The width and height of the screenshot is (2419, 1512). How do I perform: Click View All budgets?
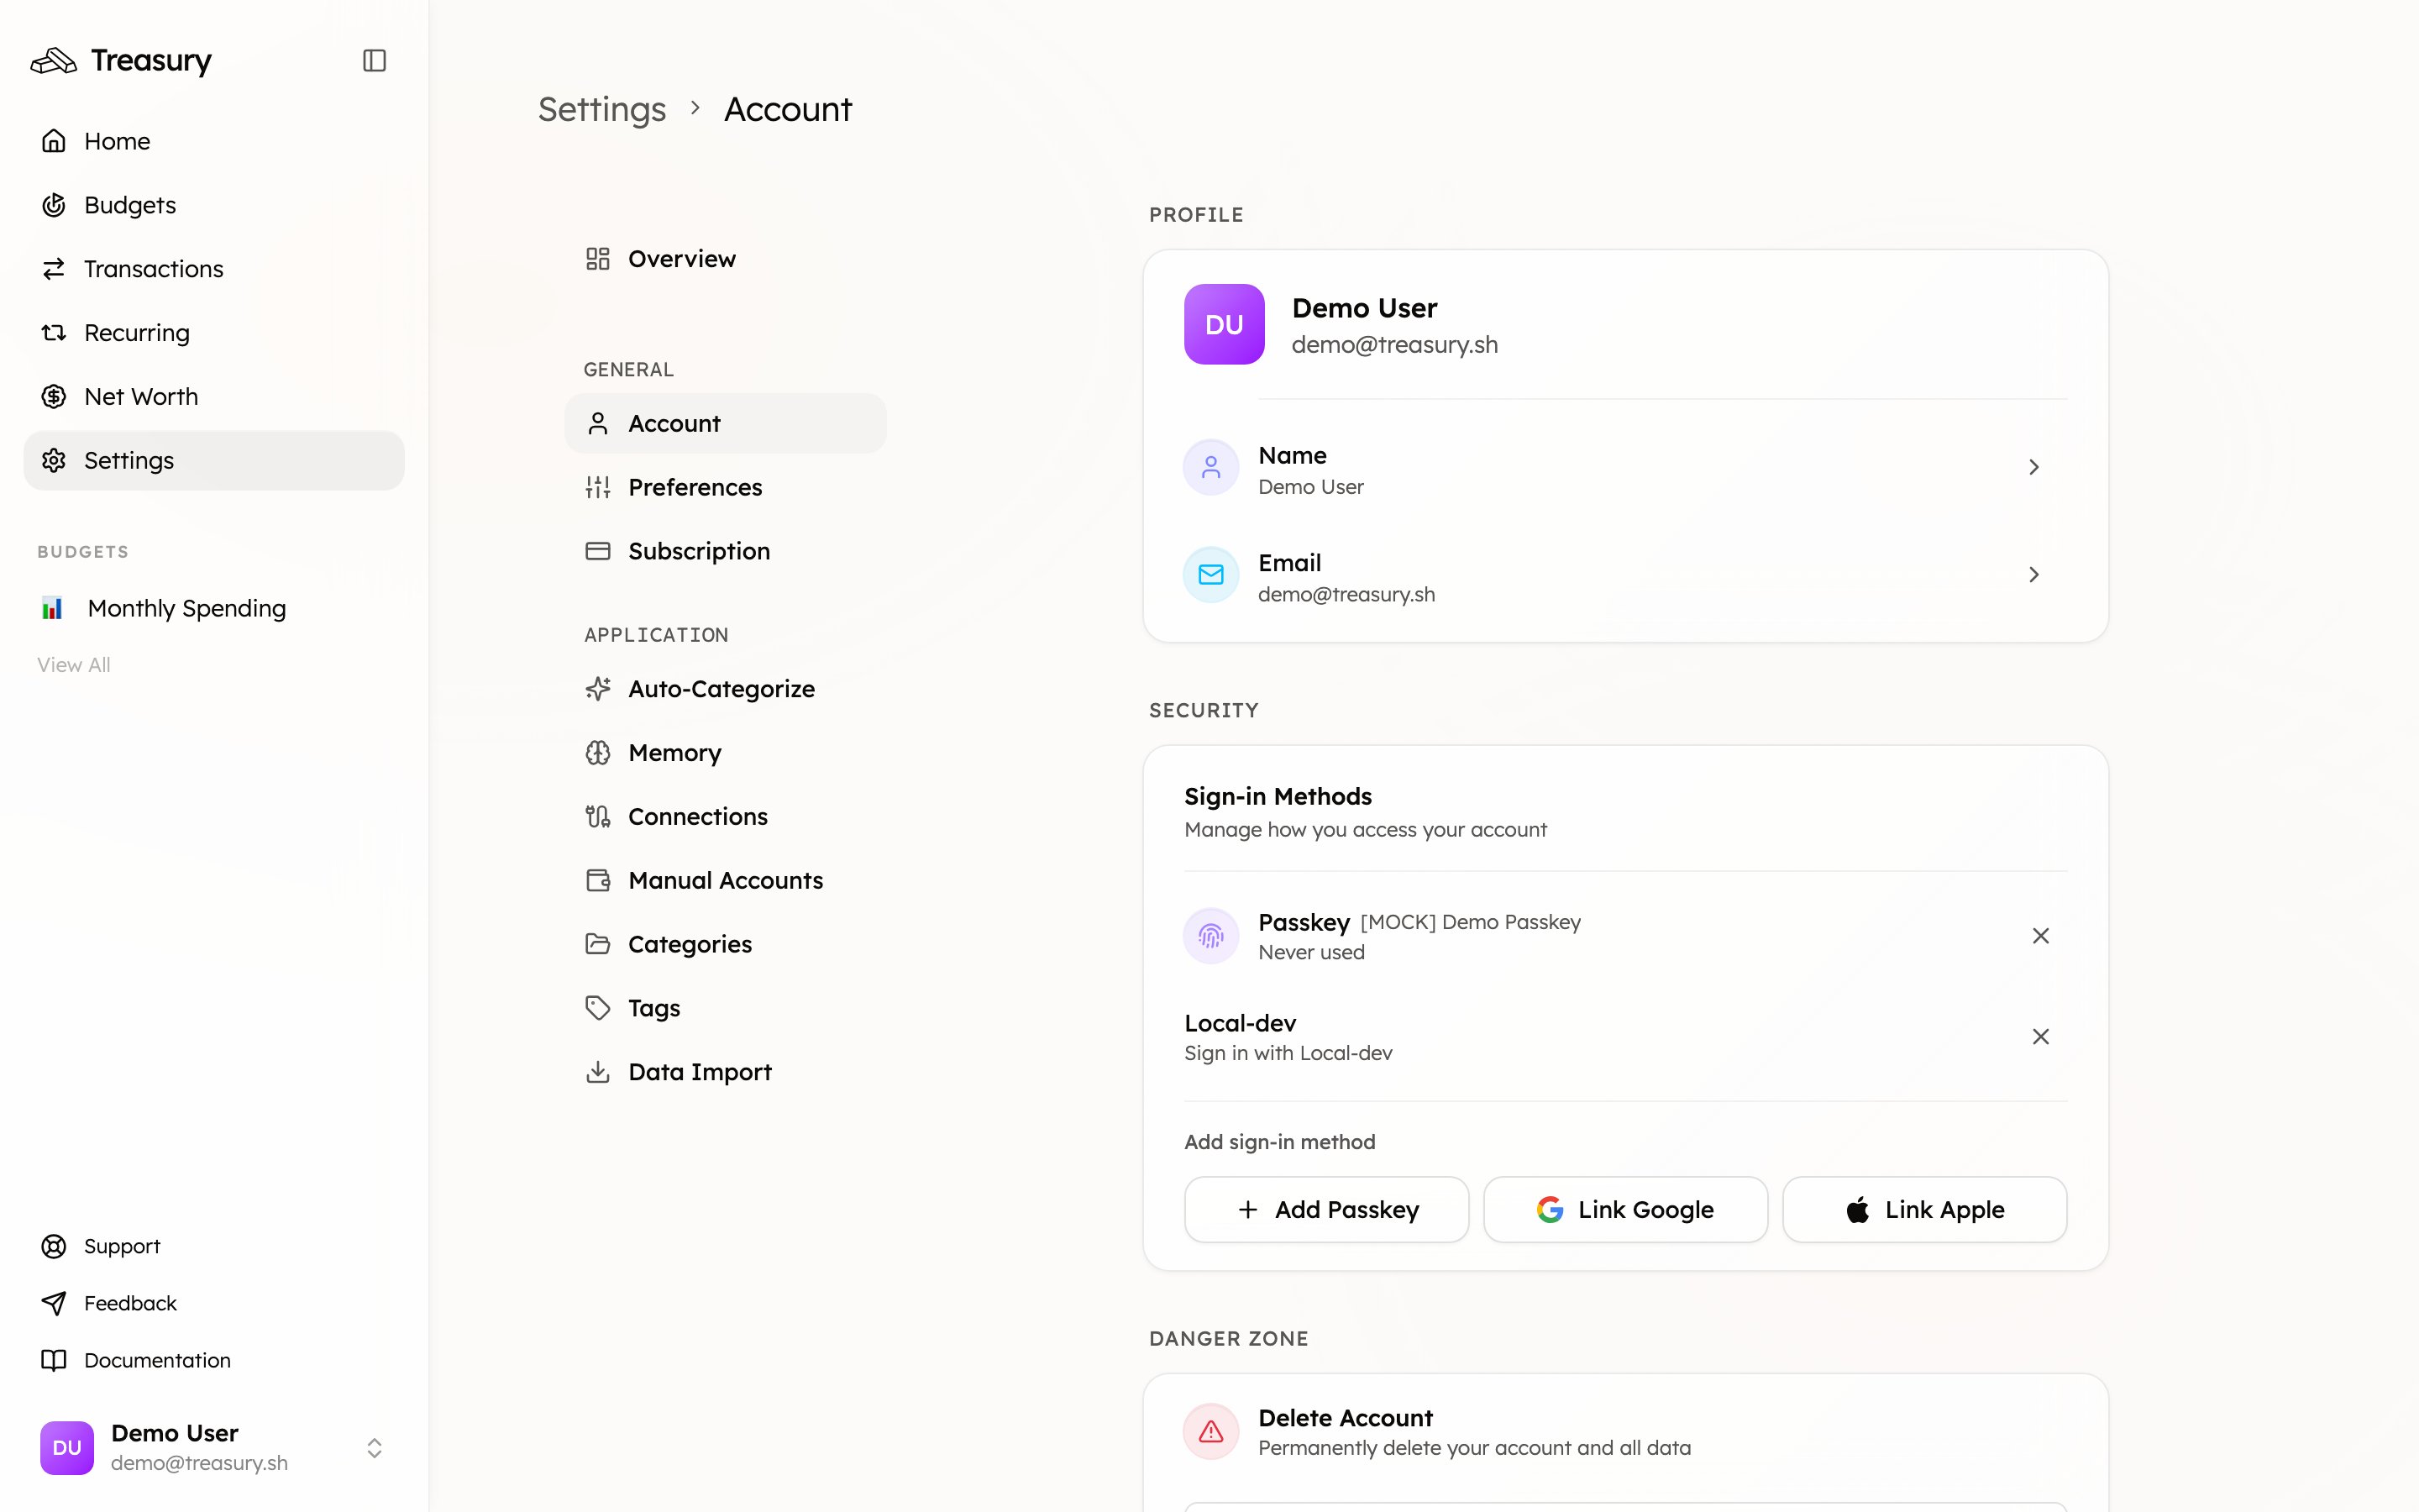point(74,665)
